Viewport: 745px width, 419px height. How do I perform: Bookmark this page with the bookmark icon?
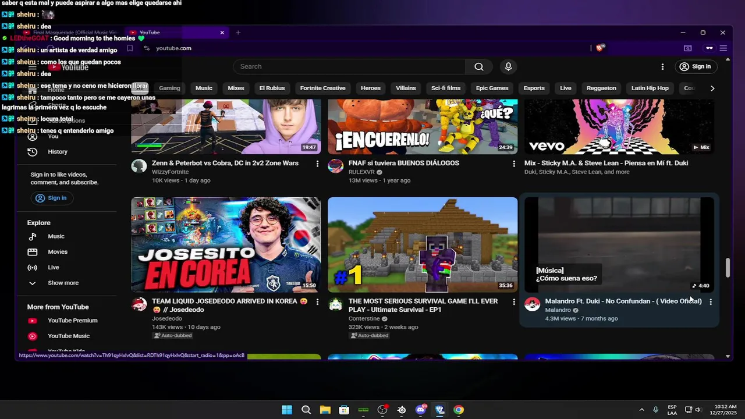(130, 48)
